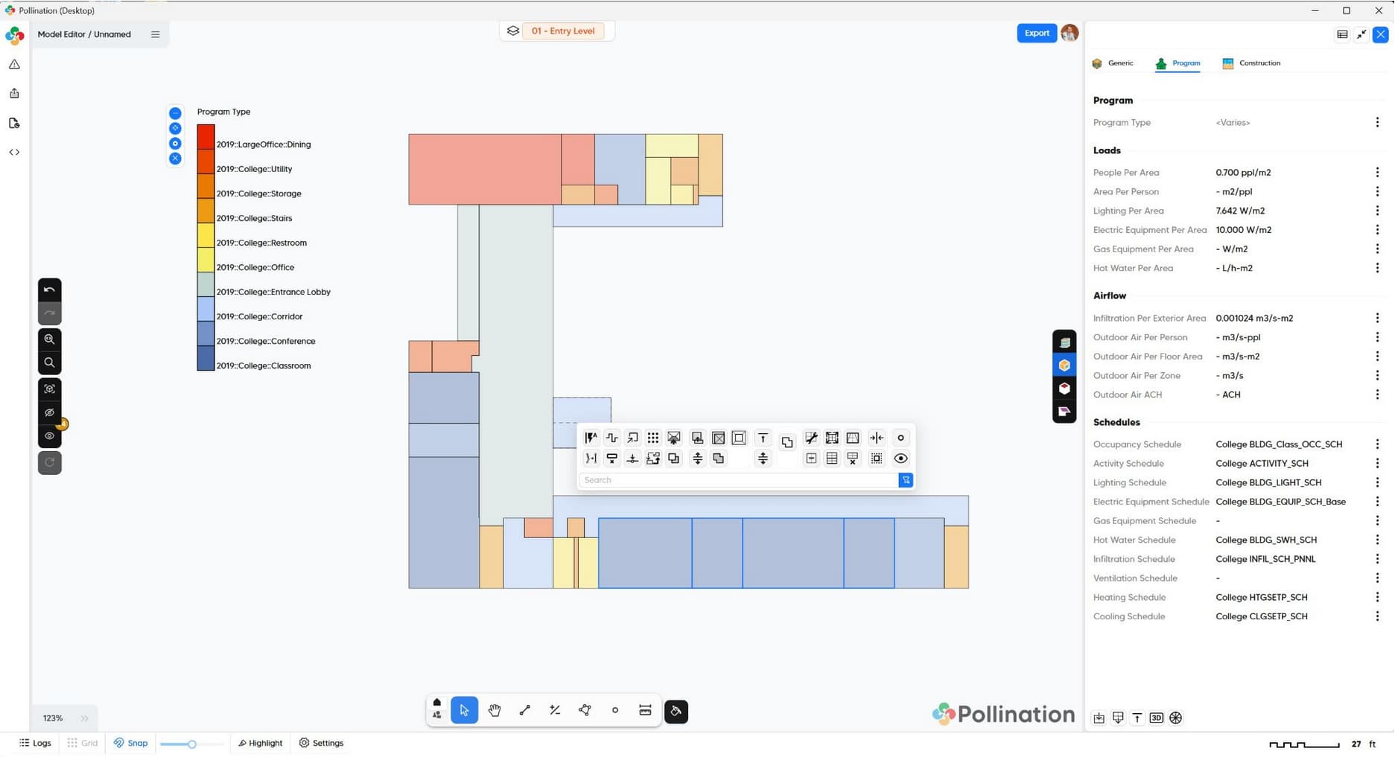Viewport: 1395px width, 757px height.
Task: Click the Export button
Action: click(x=1036, y=33)
